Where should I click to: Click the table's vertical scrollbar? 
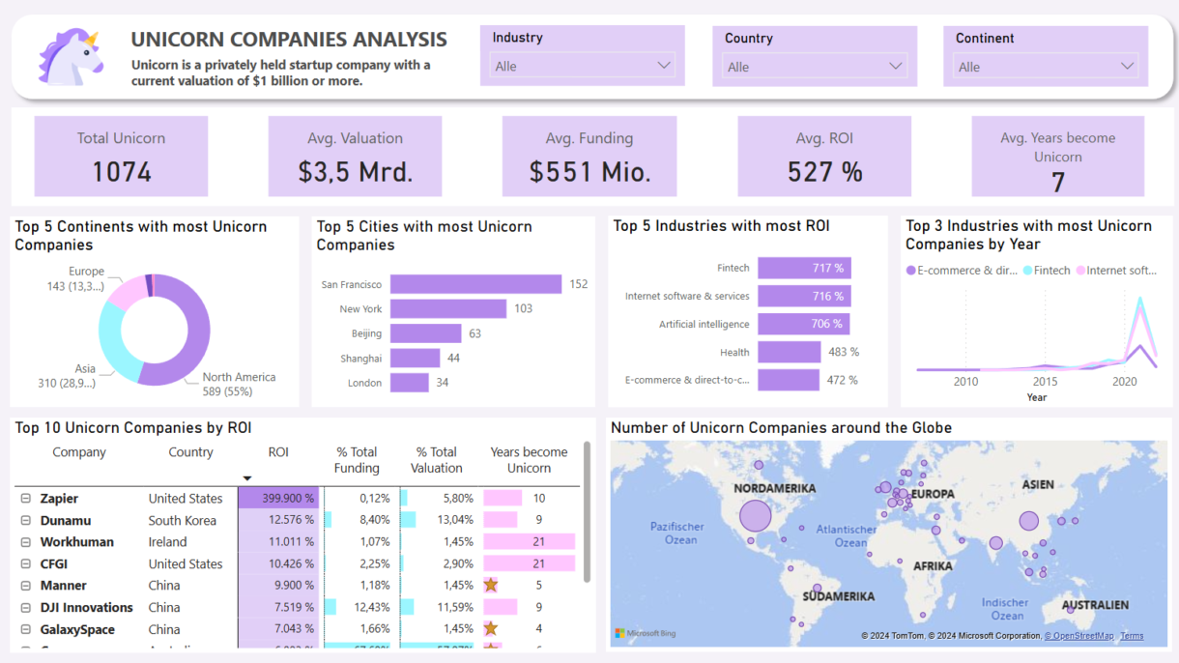coord(587,512)
